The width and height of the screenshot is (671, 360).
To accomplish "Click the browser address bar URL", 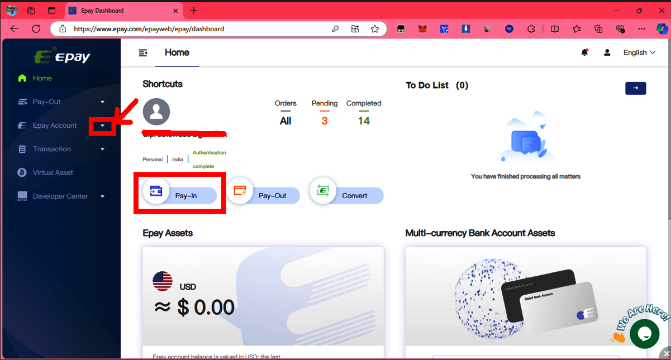I will pyautogui.click(x=149, y=29).
